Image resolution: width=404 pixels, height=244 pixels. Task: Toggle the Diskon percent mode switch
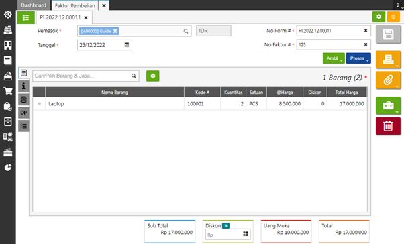click(225, 225)
